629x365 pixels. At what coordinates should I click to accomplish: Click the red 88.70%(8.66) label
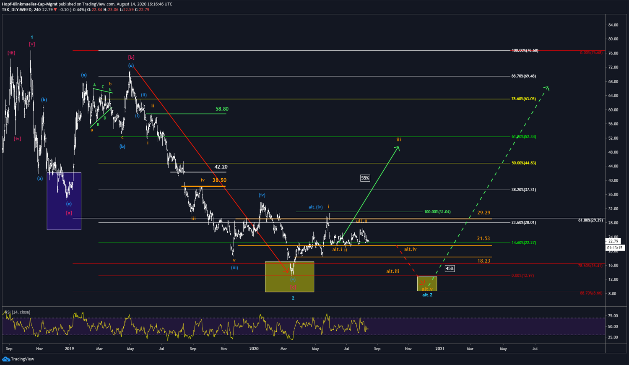coord(591,293)
